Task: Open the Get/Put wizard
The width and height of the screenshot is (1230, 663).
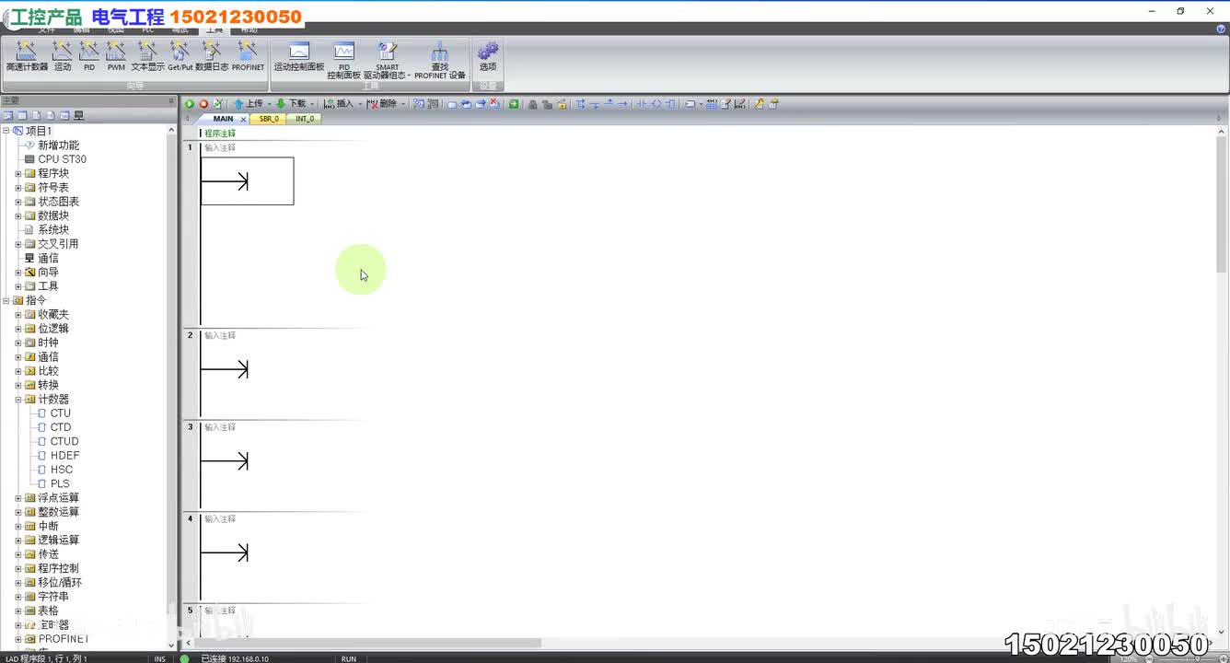Action: (180, 56)
